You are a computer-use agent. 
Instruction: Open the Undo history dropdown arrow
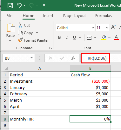pos(25,5)
